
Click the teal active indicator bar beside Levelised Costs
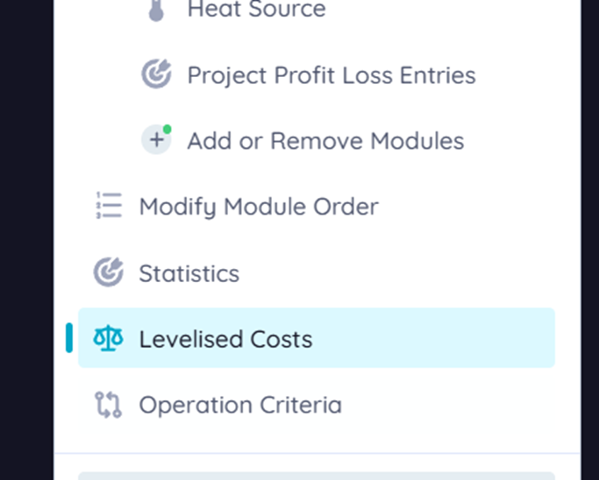pos(69,338)
